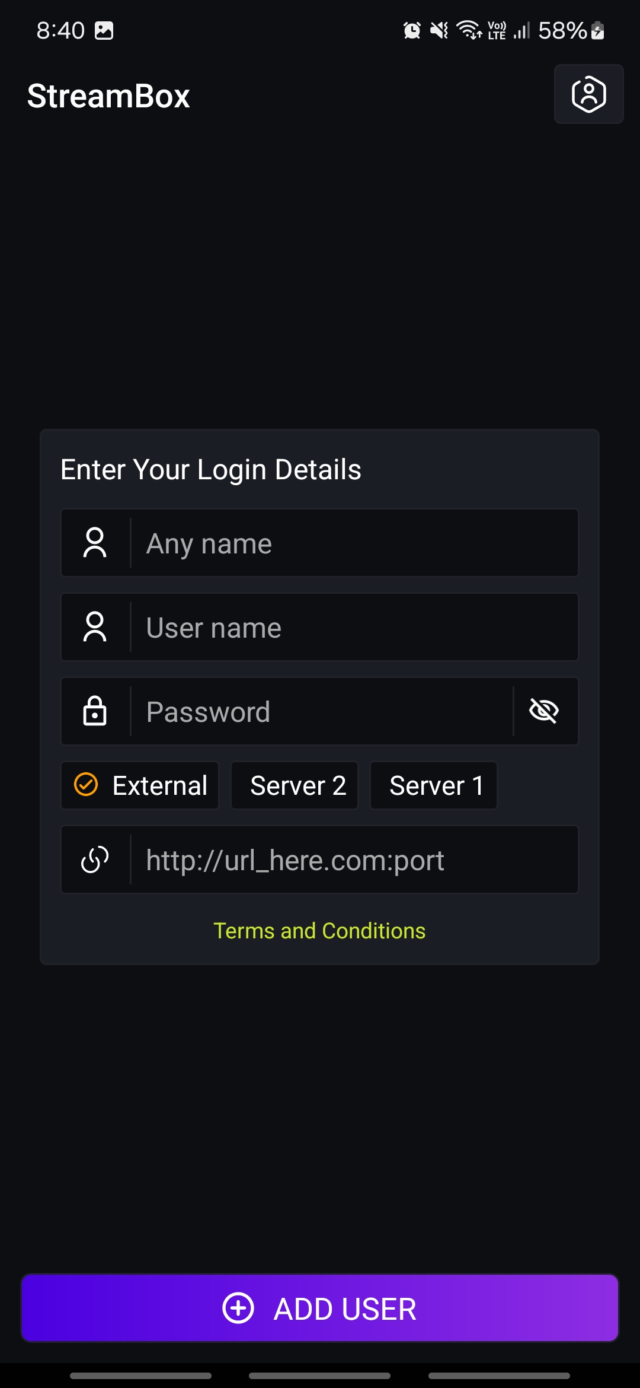Screen dimensions: 640x1388
Task: Click the plus circle icon on Add User
Action: (x=238, y=1308)
